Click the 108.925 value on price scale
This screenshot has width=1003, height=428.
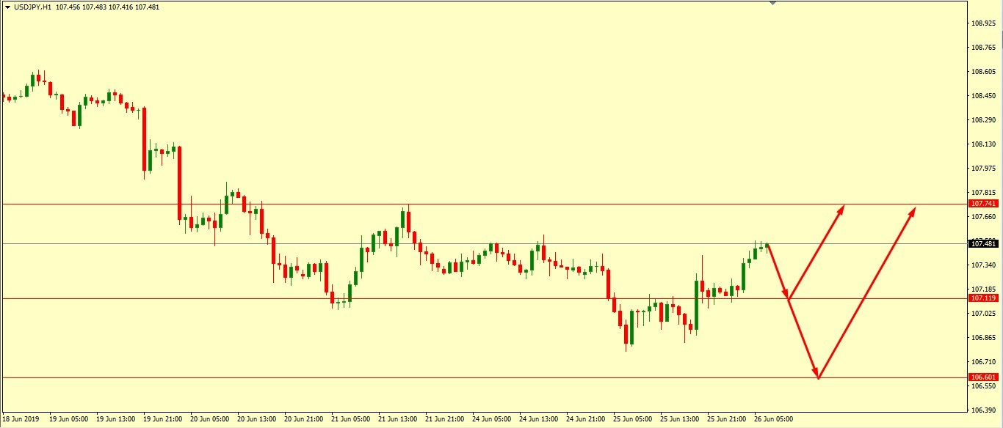(983, 23)
